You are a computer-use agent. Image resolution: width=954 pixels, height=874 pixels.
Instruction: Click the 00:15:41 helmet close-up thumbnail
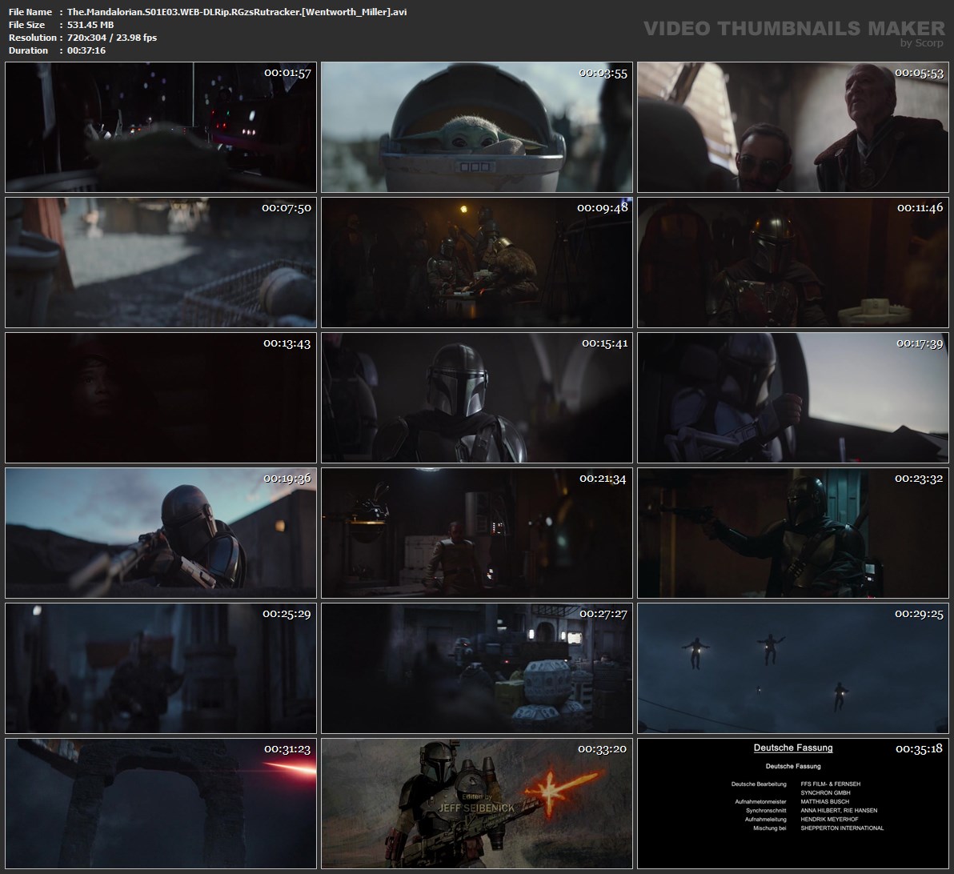477,398
